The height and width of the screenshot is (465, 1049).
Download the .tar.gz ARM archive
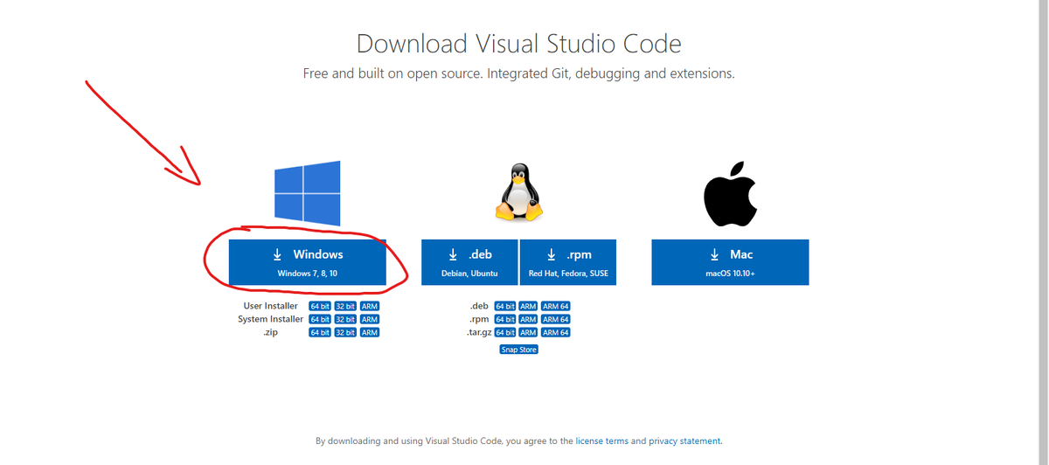pos(528,332)
